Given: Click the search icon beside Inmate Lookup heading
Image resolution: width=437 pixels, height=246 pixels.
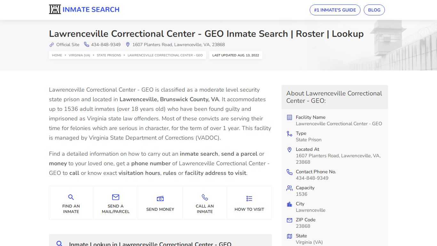Looking at the screenshot, I should click(x=59, y=244).
